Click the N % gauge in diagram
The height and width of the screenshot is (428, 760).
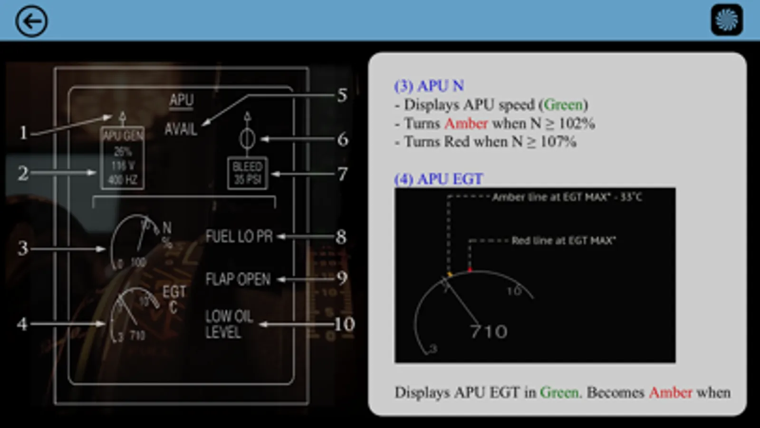pos(141,243)
